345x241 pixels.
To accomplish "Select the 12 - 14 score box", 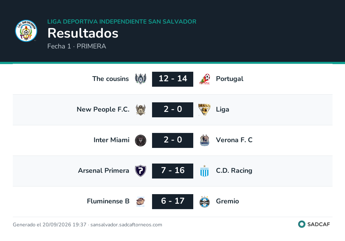I will click(172, 79).
